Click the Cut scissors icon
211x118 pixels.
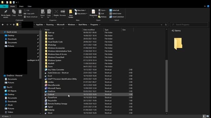tap(25, 10)
